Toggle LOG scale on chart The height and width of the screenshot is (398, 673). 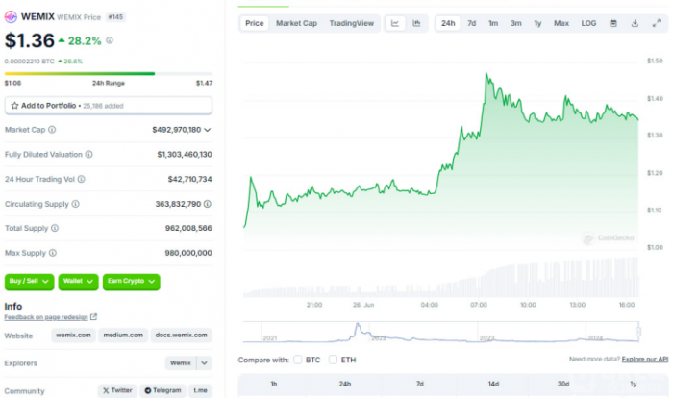588,23
